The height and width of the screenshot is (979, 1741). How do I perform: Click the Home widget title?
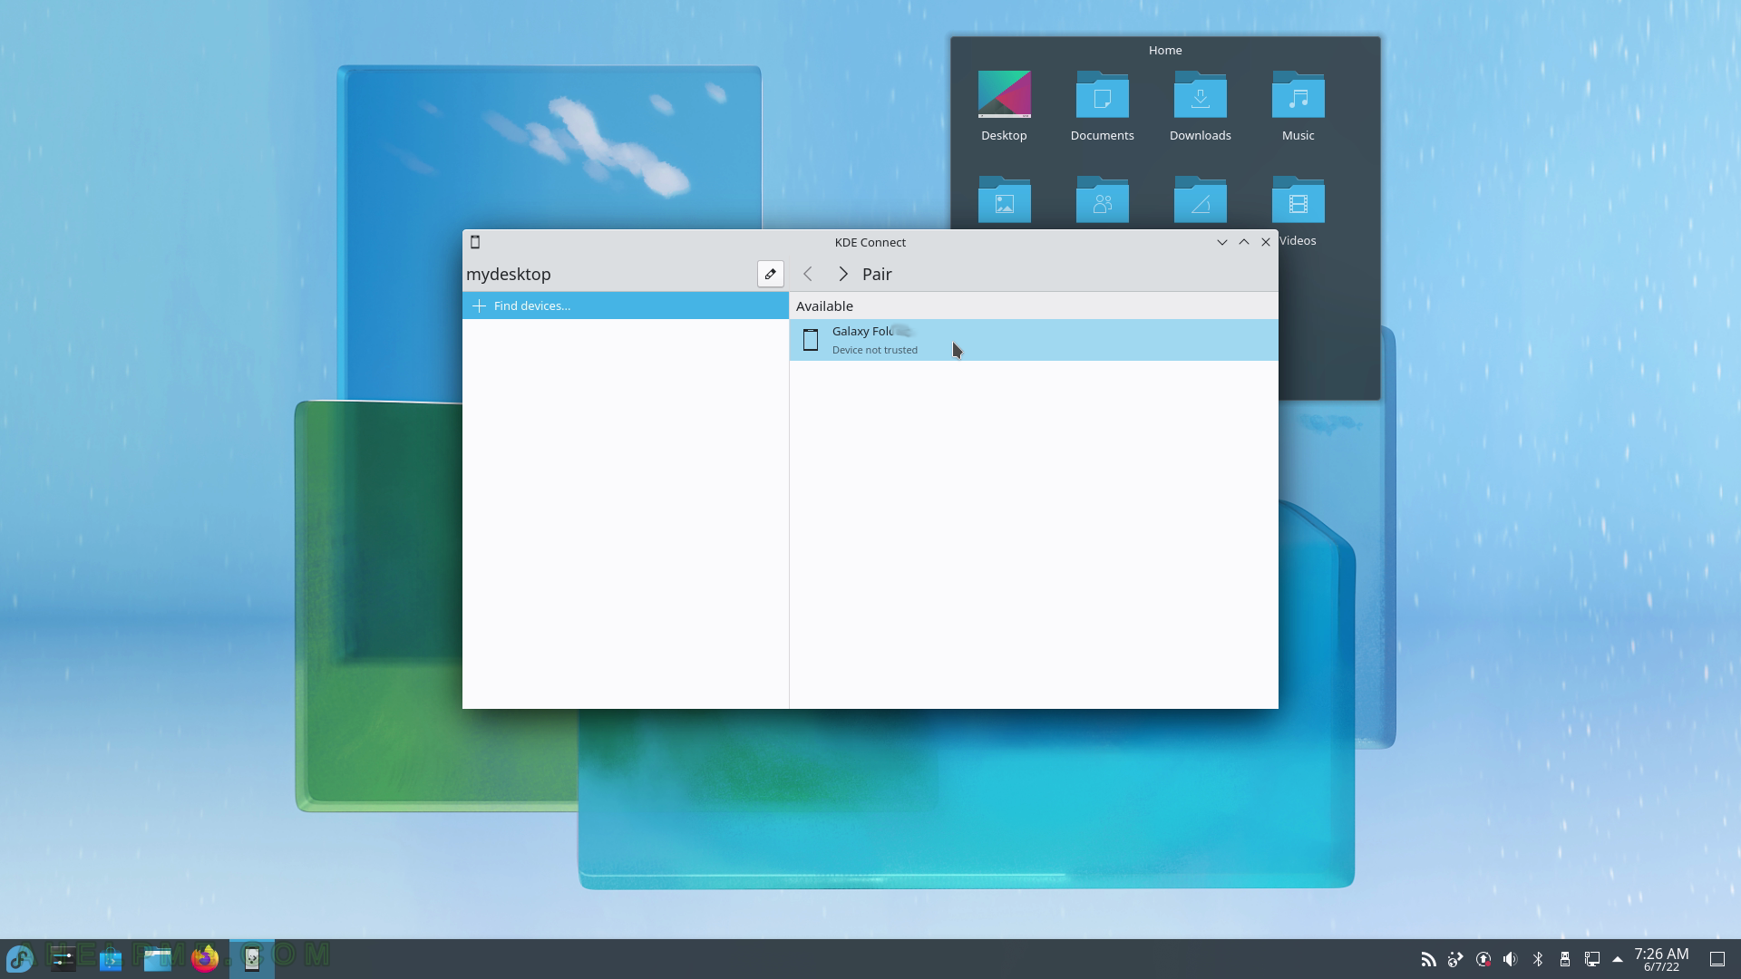[x=1165, y=50]
